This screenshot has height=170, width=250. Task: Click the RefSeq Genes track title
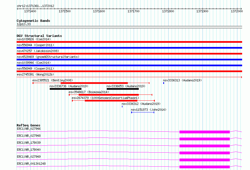tap(28, 125)
